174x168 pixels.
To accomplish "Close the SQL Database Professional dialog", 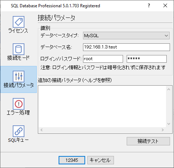I will [x=165, y=5].
